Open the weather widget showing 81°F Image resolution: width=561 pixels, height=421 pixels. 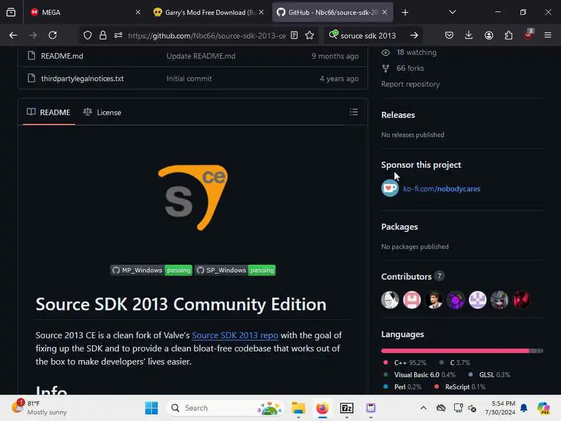coord(39,408)
